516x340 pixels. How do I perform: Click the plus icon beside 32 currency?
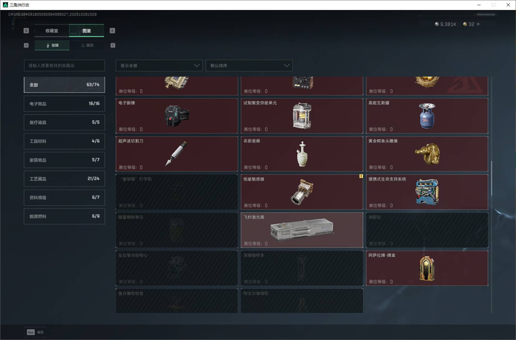(478, 24)
